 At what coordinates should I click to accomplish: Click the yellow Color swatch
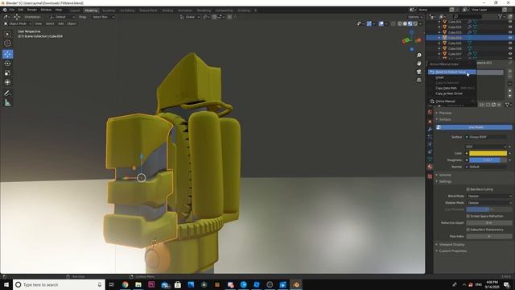click(x=488, y=153)
